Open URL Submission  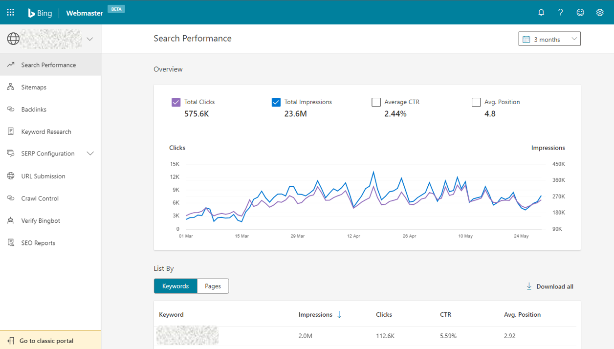pos(43,175)
